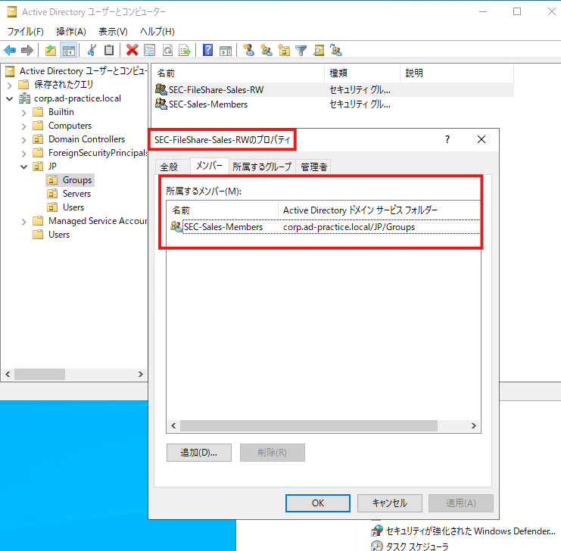Switch to the 管理者 tab
The image size is (561, 551).
pos(313,167)
